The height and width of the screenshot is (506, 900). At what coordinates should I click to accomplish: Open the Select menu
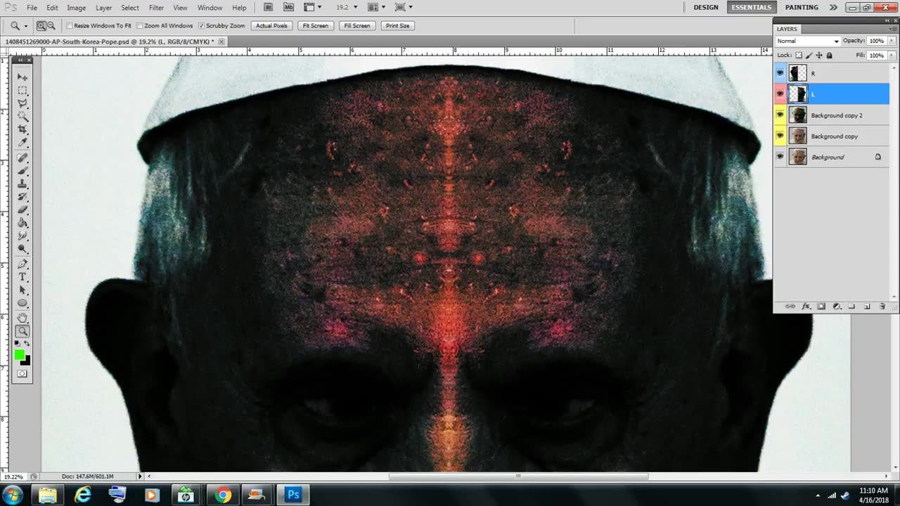(130, 8)
